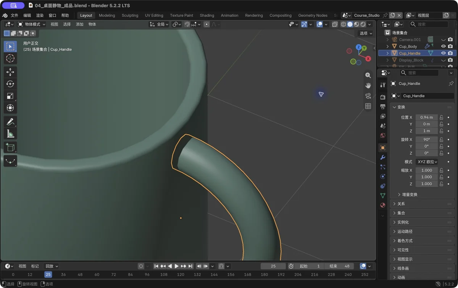Switch to the Modeling workspace tab
This screenshot has width=458, height=288.
(x=107, y=16)
